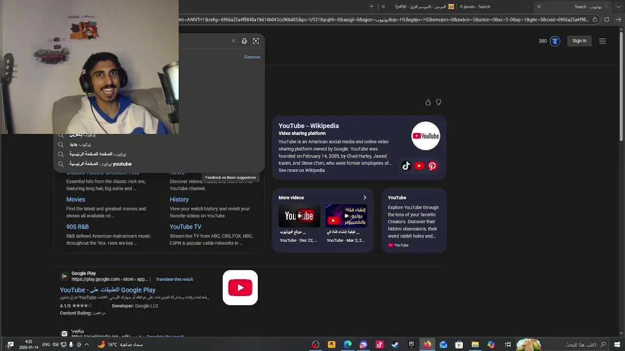Open TikTok app from the taskbar
625x351 pixels.
(379, 345)
